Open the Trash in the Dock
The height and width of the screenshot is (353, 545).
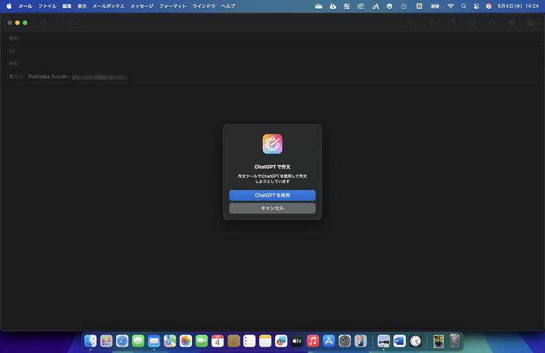(x=454, y=341)
